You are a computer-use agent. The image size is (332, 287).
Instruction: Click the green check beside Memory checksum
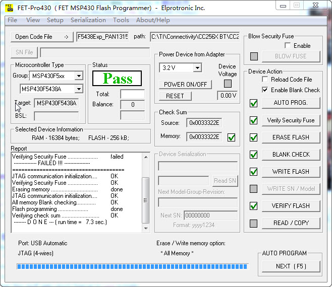tap(231, 137)
